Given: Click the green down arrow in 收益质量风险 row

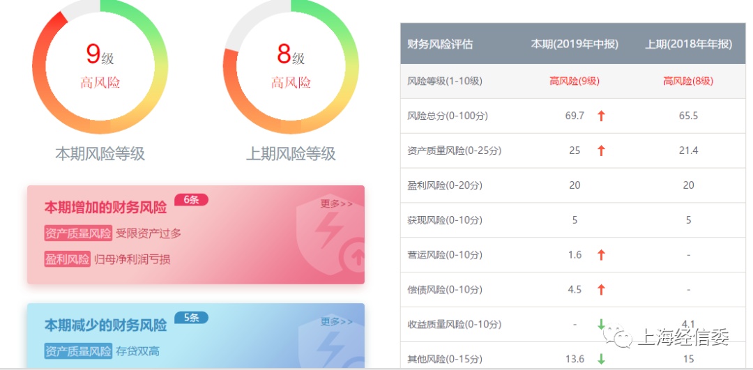Looking at the screenshot, I should [601, 324].
